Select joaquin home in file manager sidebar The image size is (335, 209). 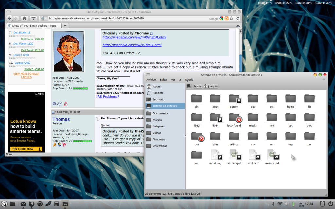click(165, 86)
